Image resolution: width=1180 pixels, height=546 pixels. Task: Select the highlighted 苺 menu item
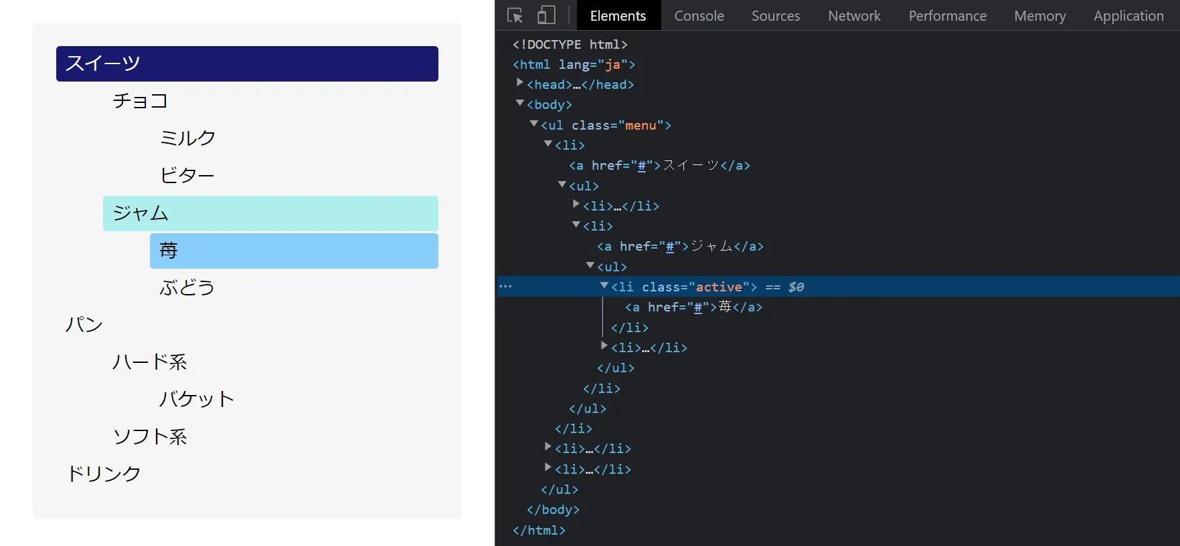294,251
